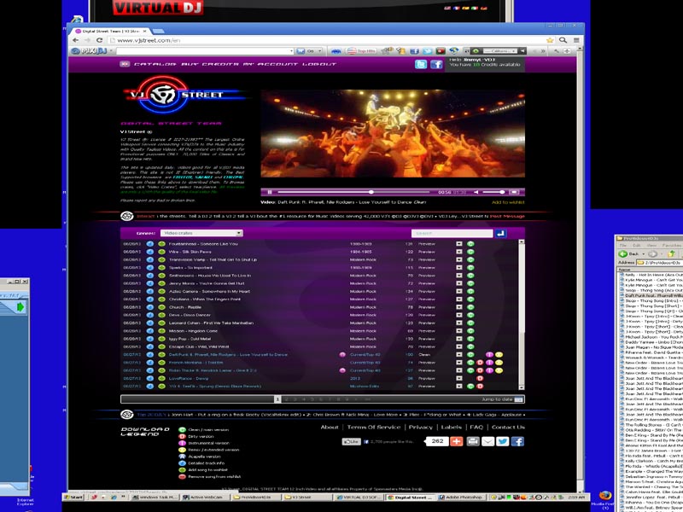Reload the page in Chrome

coord(99,40)
